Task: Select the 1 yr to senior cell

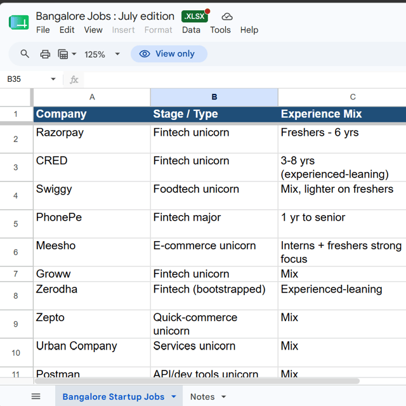Action: (342, 224)
